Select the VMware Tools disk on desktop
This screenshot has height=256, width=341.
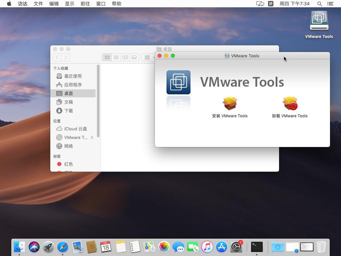coord(319,21)
